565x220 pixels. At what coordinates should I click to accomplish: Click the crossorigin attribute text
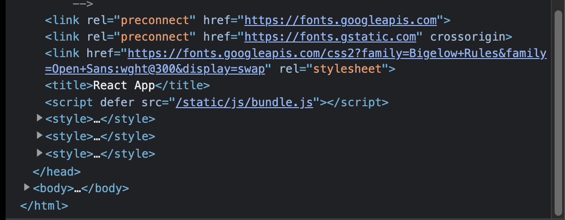point(467,37)
